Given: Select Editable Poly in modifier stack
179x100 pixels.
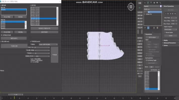Looking at the screenshot, I should coord(149,14).
